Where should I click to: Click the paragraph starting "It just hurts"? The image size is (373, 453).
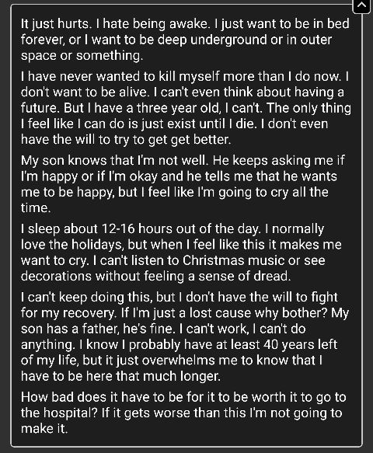pos(185,40)
